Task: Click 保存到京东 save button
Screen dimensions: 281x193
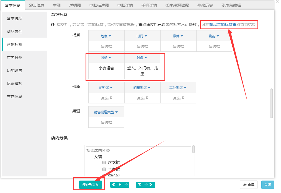Action: coord(91,185)
